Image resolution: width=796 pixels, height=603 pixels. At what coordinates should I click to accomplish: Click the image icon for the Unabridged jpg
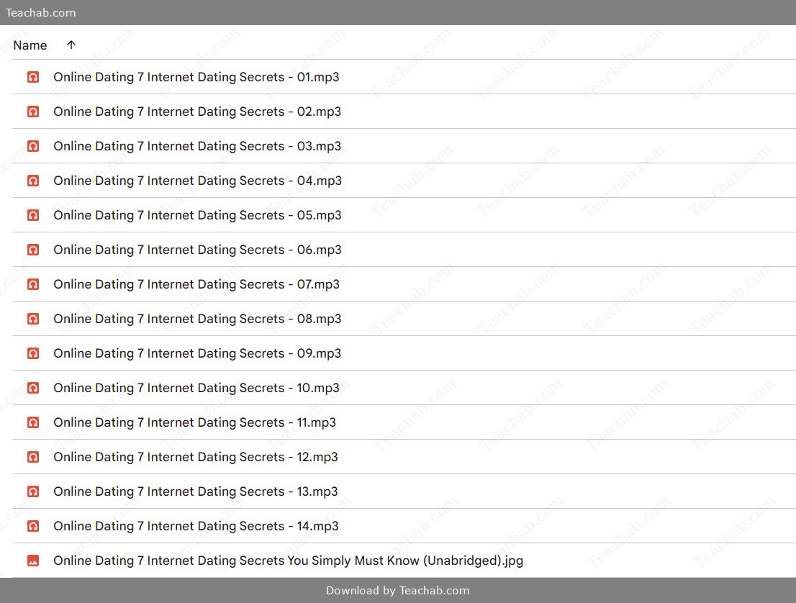click(x=33, y=561)
